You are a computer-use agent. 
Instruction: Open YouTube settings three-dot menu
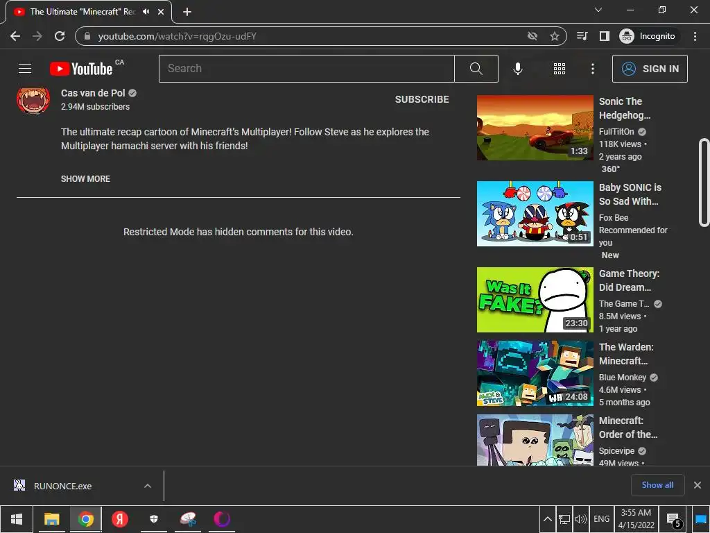point(592,69)
